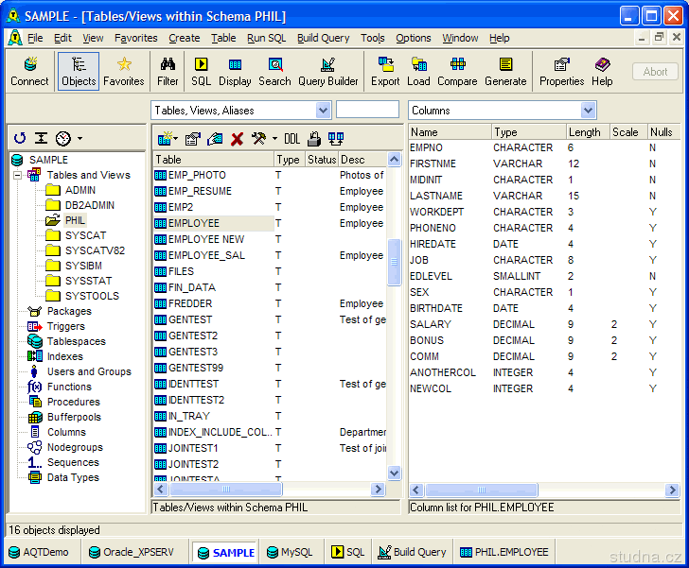The width and height of the screenshot is (689, 568).
Task: Toggle the Objects toolbar button
Action: [79, 71]
